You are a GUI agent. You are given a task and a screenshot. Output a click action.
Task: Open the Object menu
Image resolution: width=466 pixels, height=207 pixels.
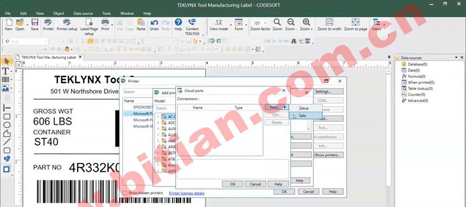[x=59, y=13]
